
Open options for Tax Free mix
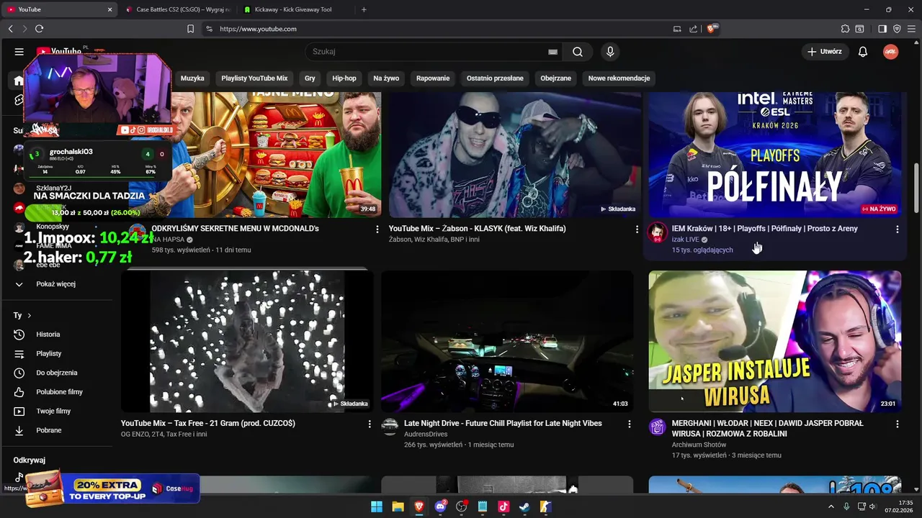pyautogui.click(x=370, y=424)
